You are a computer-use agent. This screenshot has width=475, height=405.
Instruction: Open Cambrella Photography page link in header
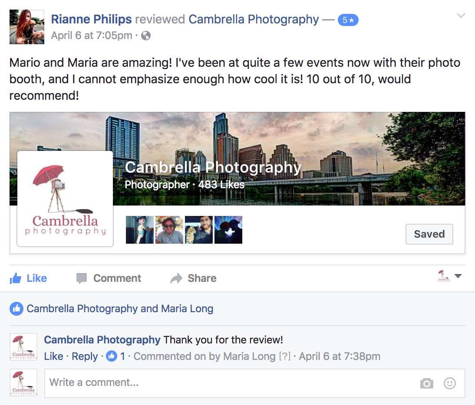254,20
